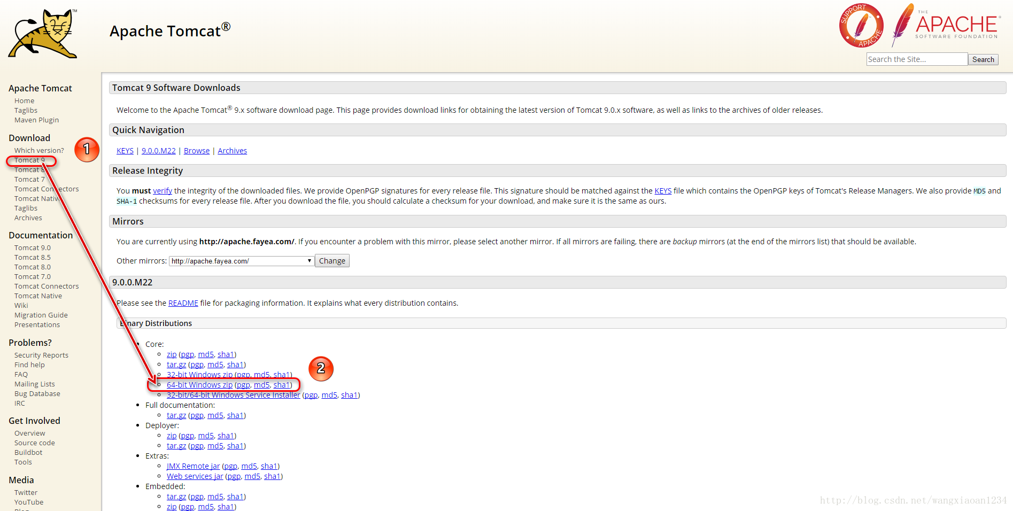Image resolution: width=1013 pixels, height=511 pixels.
Task: Open the KEYS quick navigation link
Action: pos(125,151)
